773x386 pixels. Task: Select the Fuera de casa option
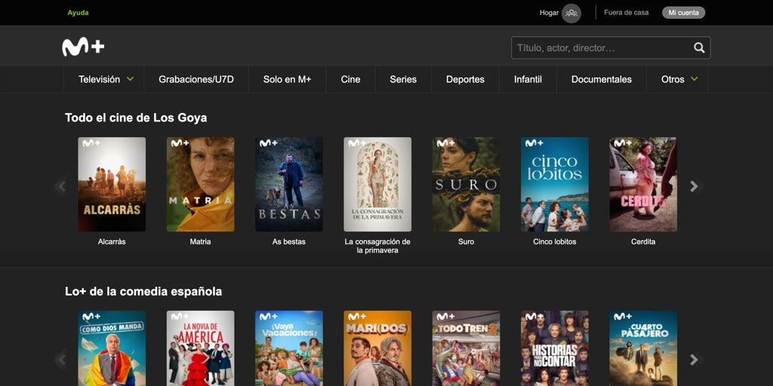coord(626,12)
